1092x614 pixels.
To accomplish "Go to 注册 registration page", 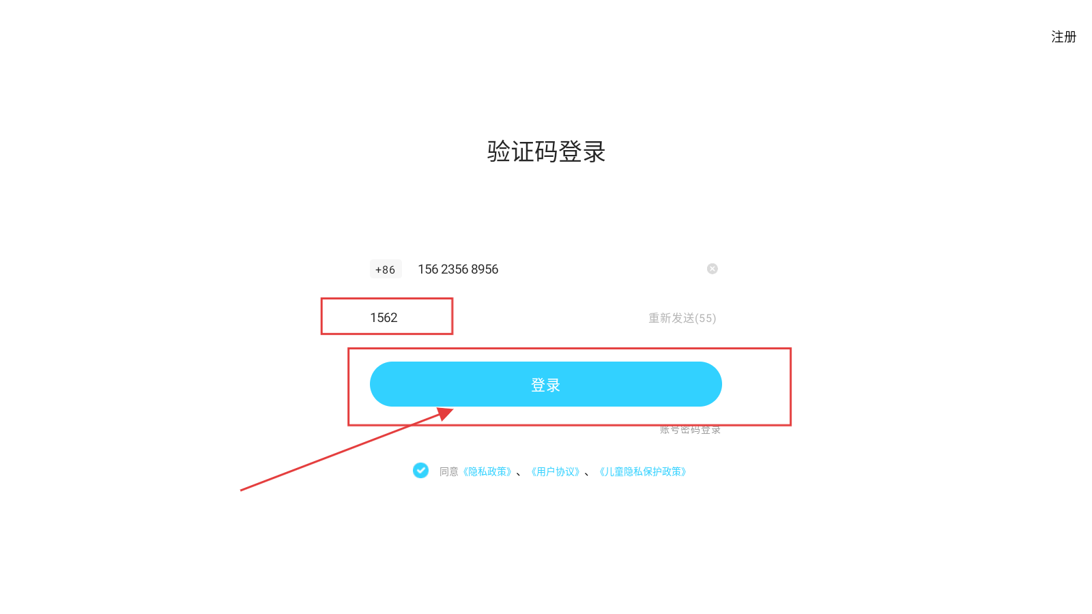I will point(1063,37).
